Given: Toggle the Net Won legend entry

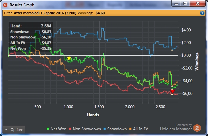Looking at the screenshot, I should pyautogui.click(x=57, y=129).
